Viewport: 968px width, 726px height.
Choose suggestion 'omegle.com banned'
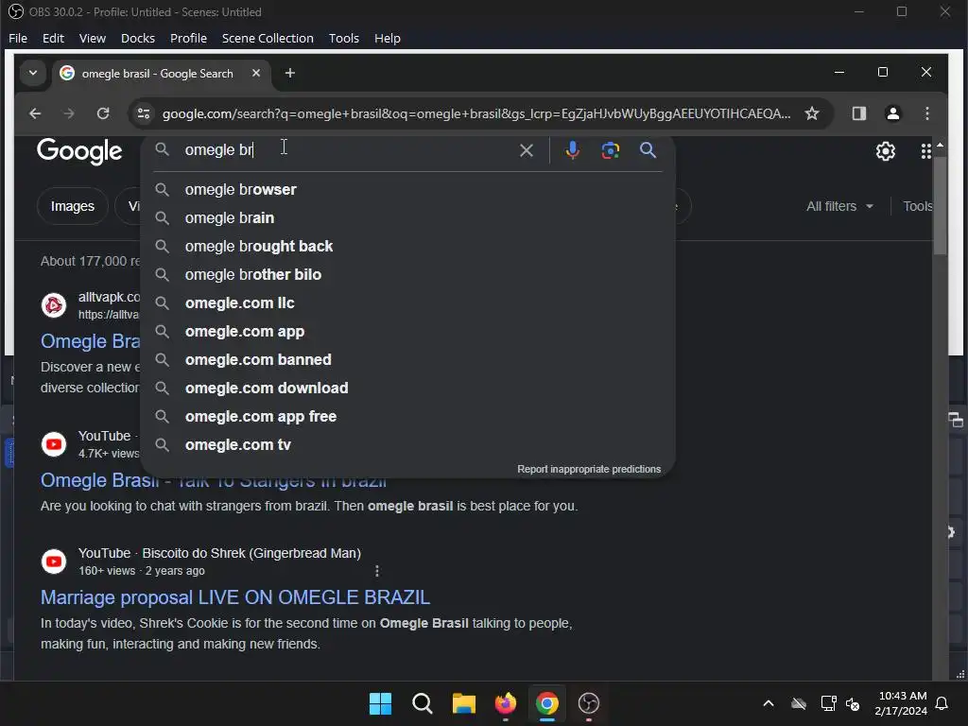click(x=408, y=360)
